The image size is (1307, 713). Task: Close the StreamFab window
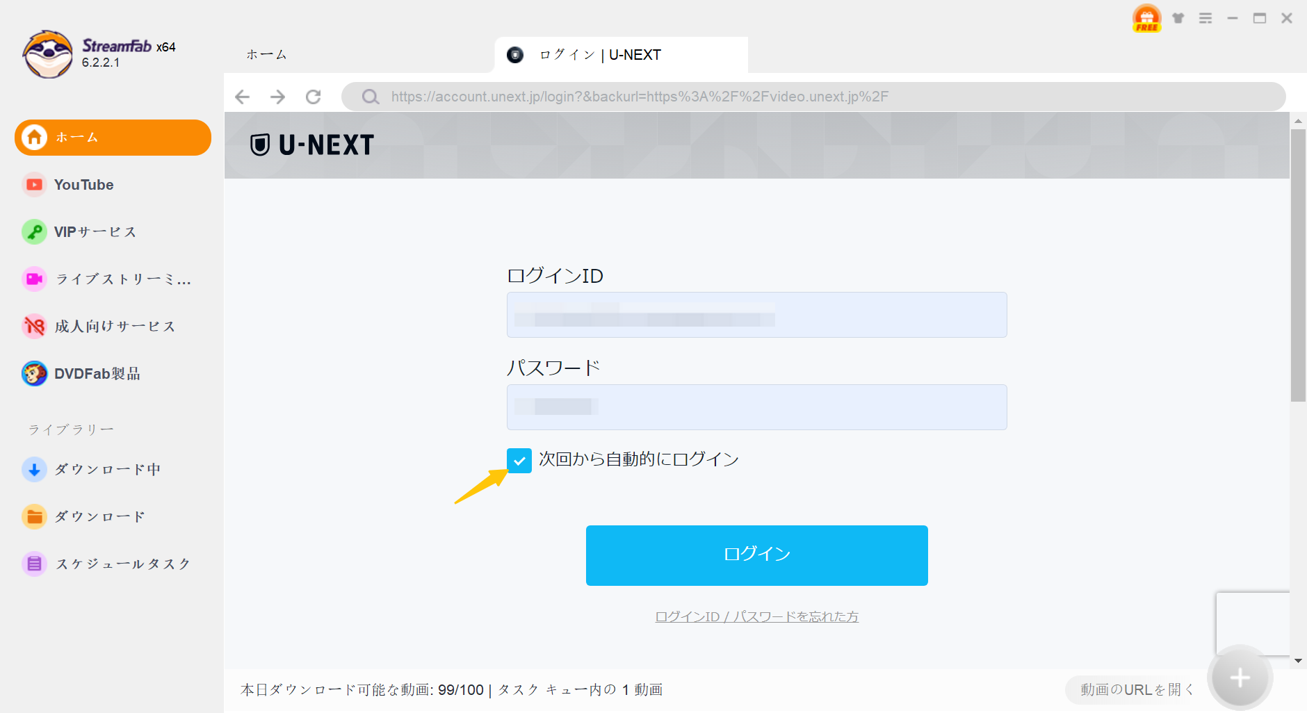coord(1287,18)
